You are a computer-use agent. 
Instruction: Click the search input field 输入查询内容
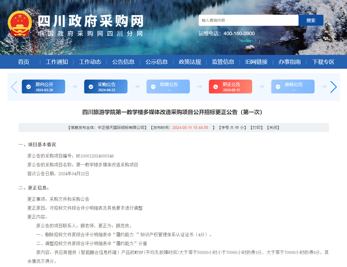[x=249, y=20]
